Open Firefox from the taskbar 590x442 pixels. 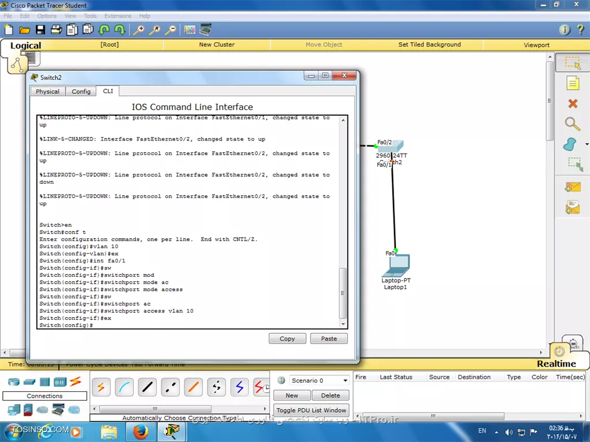coord(141,431)
